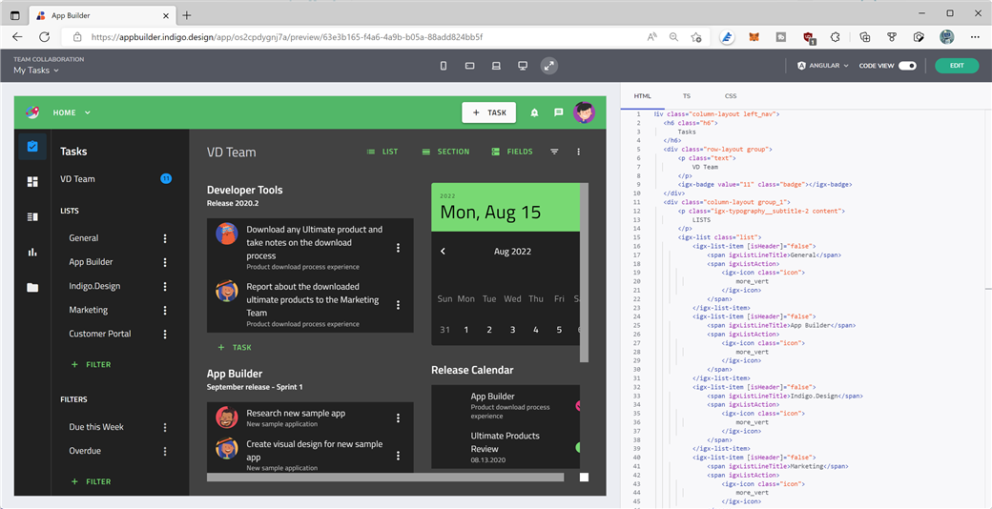The width and height of the screenshot is (992, 509).
Task: Open the bar chart sidebar icon
Action: [32, 253]
